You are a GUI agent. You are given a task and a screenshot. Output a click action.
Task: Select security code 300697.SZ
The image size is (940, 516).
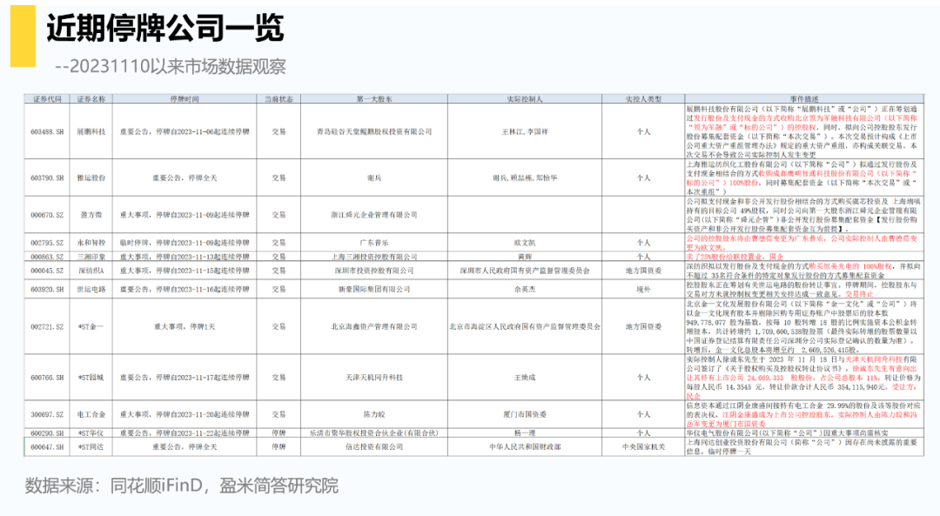(47, 414)
